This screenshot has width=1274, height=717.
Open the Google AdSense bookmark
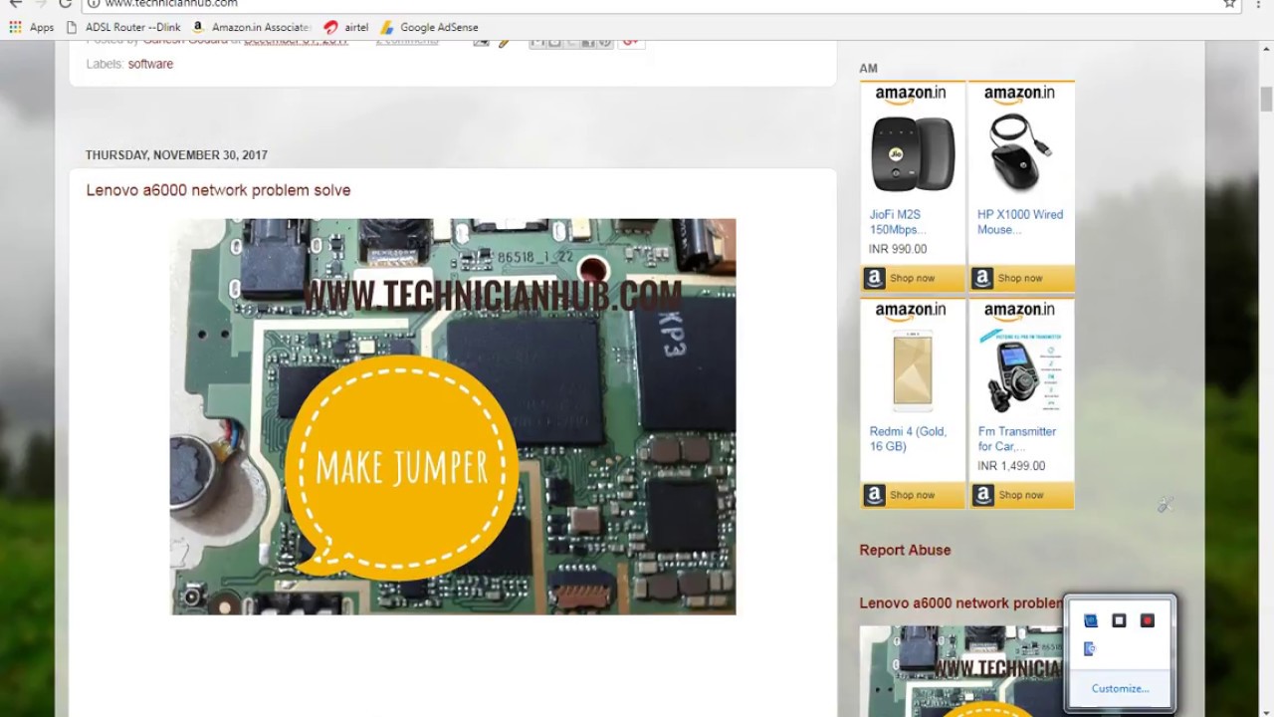click(430, 27)
